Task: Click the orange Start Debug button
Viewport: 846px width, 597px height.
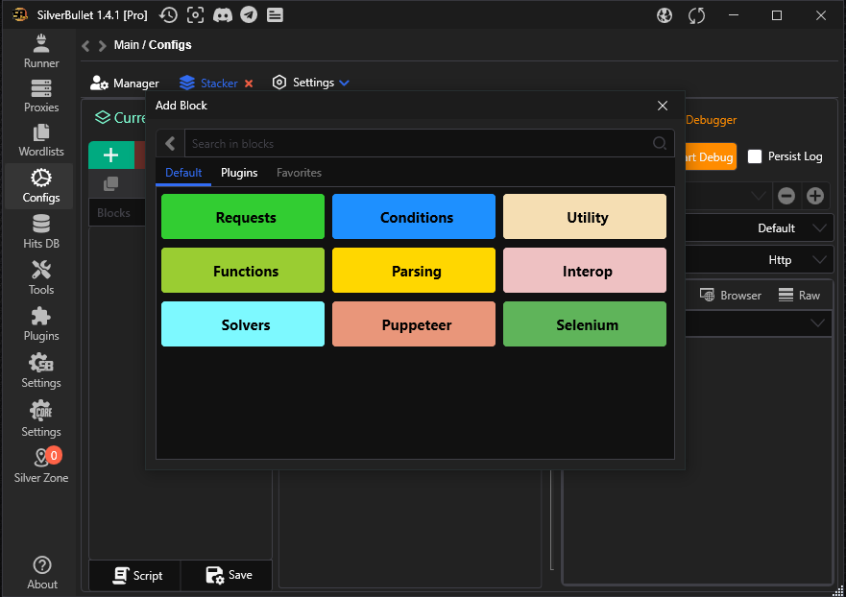Action: pos(712,156)
